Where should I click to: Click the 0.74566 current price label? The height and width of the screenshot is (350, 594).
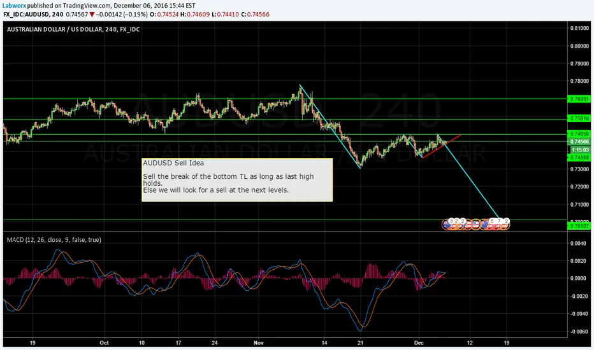[579, 141]
